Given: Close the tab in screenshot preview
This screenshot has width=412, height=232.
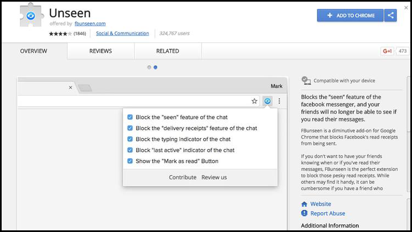Looking at the screenshot, I should pyautogui.click(x=70, y=87).
